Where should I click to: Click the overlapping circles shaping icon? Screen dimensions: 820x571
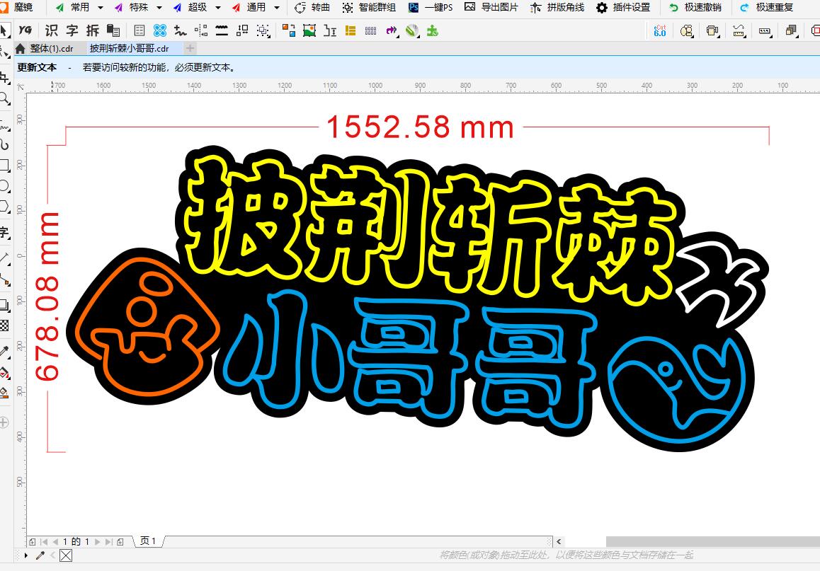(x=687, y=31)
